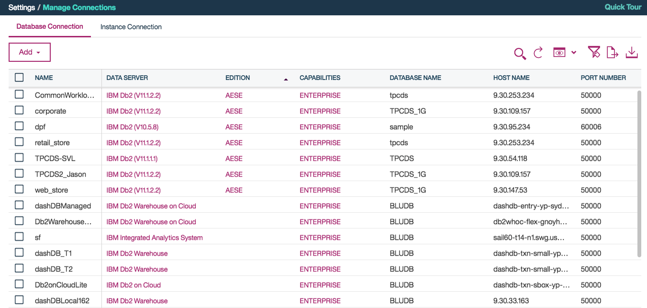The height and width of the screenshot is (308, 647).
Task: Toggle the select-all header checkbox
Action: (19, 77)
